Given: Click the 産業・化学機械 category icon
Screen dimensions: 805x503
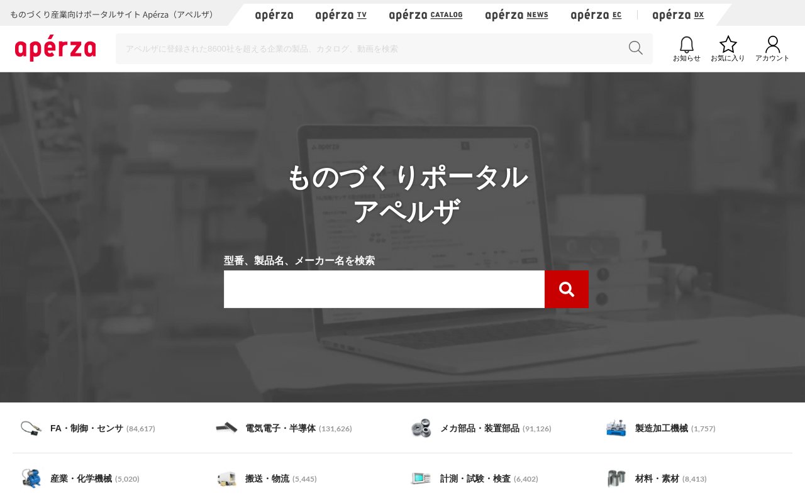Looking at the screenshot, I should pos(31,478).
